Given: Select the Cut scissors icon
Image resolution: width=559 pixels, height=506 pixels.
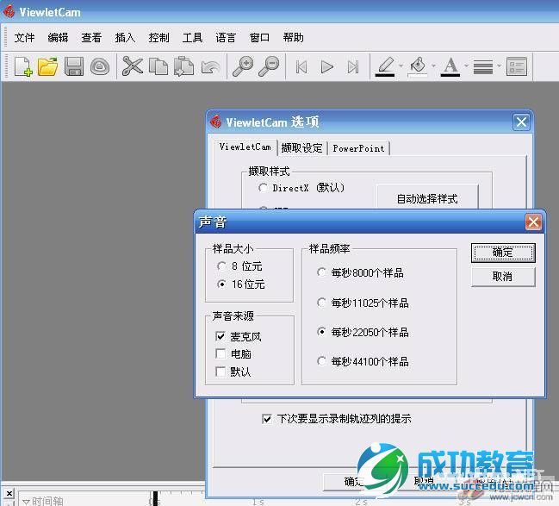Looking at the screenshot, I should (x=132, y=66).
